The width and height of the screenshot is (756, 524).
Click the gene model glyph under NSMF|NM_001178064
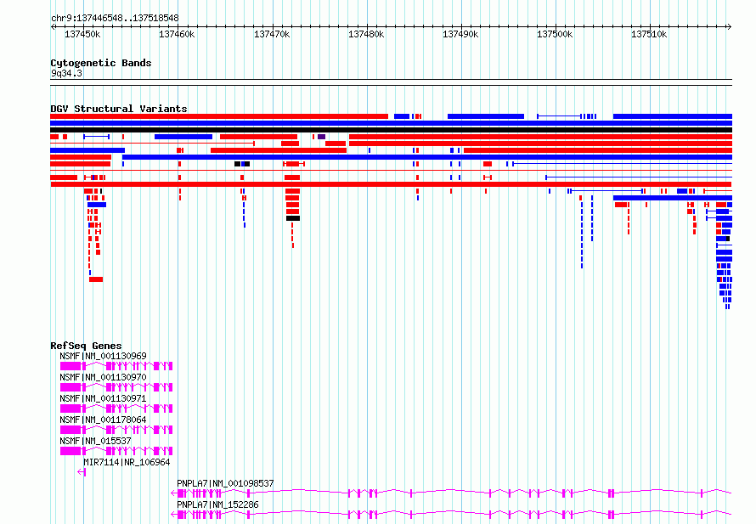click(x=116, y=430)
